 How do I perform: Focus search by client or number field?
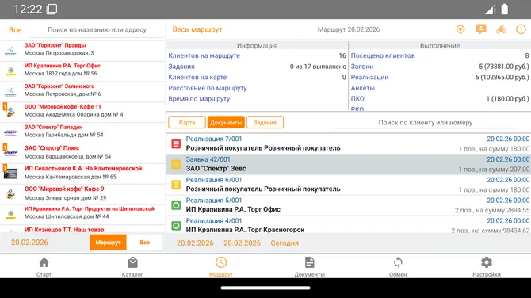tap(425, 123)
